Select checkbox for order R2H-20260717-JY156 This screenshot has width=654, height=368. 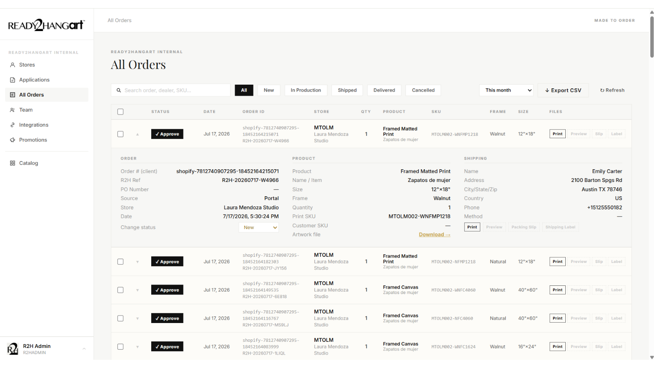coord(121,262)
